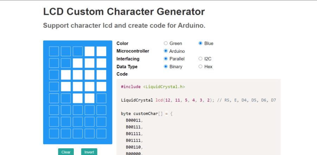
Task: Select Binary data type
Action: pos(166,66)
